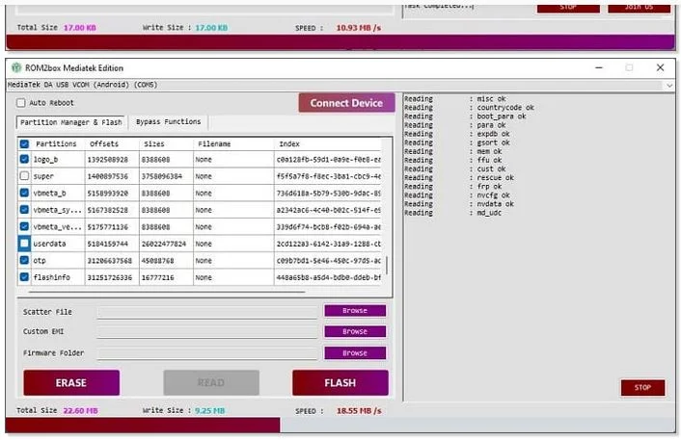Uncheck the vbmeta_sy... partition checkbox

click(24, 210)
